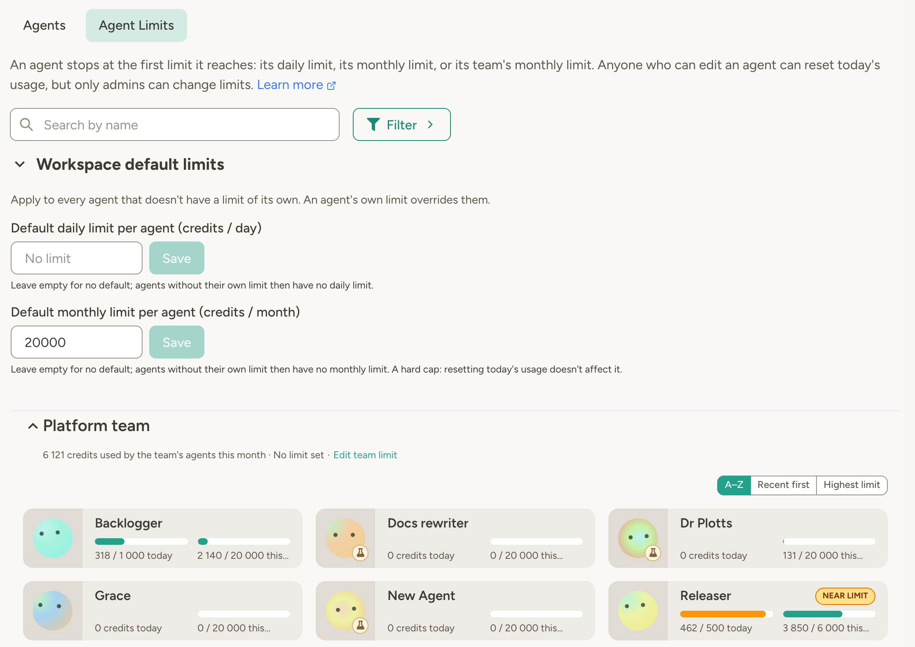Click Docs rewriter's avatar icon

(x=345, y=538)
